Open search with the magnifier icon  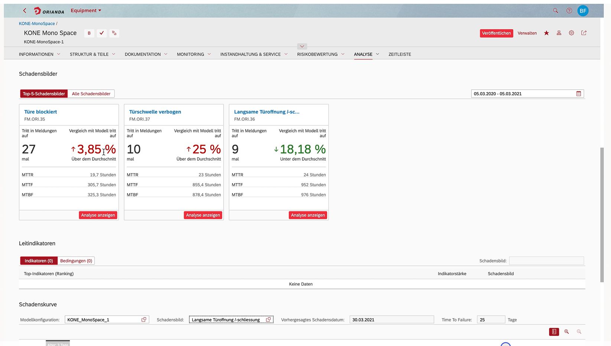555,11
